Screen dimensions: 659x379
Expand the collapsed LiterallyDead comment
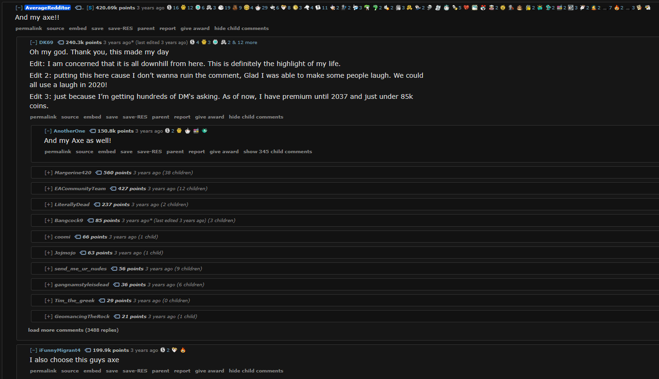click(48, 205)
